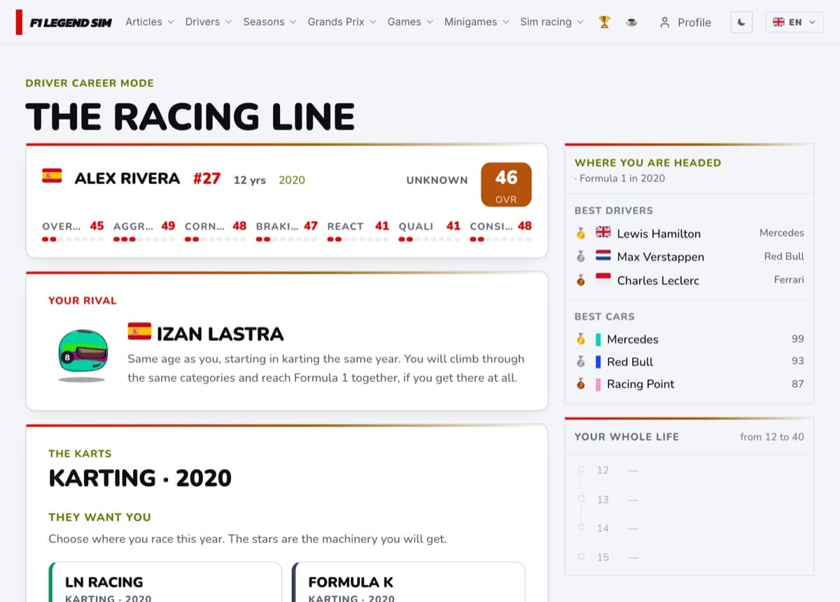Select the Formula K team card
The image size is (840, 602).
tap(408, 582)
